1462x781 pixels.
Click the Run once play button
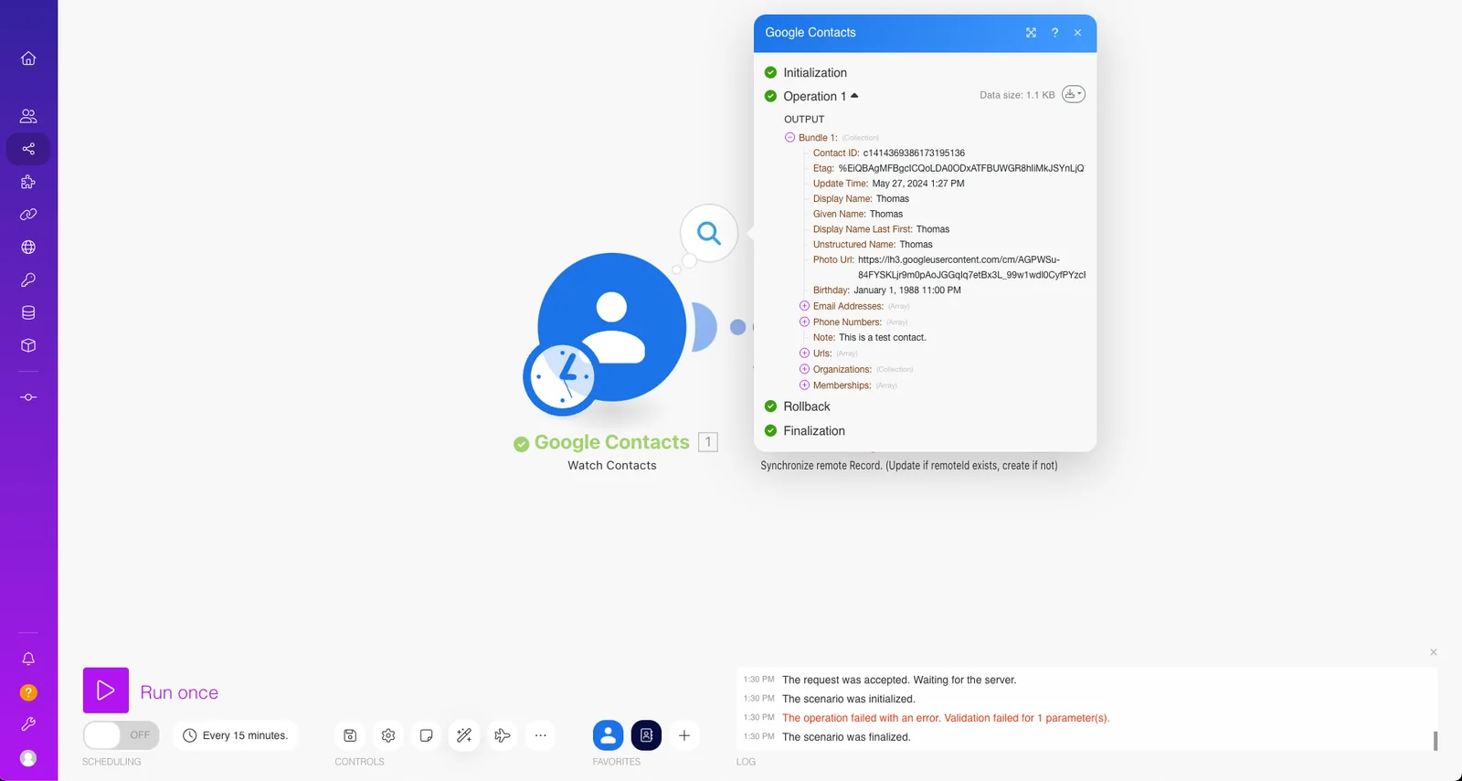point(106,691)
